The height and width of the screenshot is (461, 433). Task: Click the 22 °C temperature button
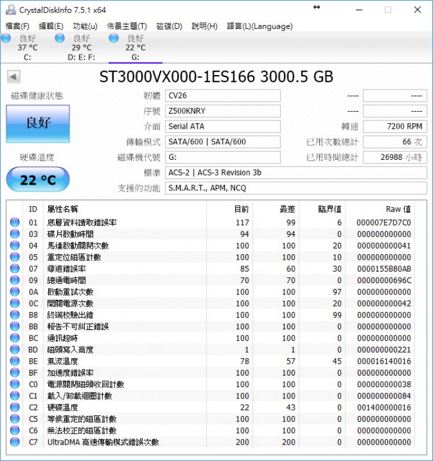(38, 179)
